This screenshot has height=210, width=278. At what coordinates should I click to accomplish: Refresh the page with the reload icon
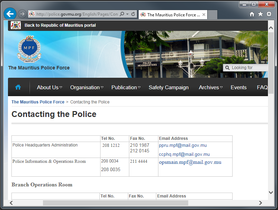[133, 14]
